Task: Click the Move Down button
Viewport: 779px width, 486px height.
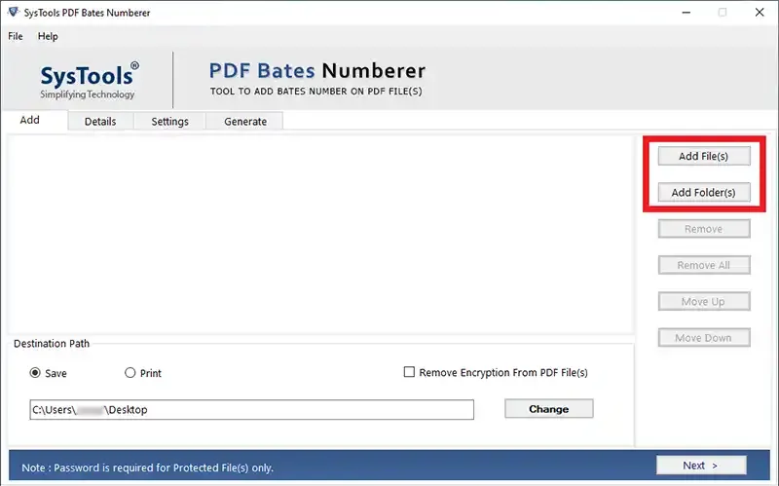Action: point(704,338)
